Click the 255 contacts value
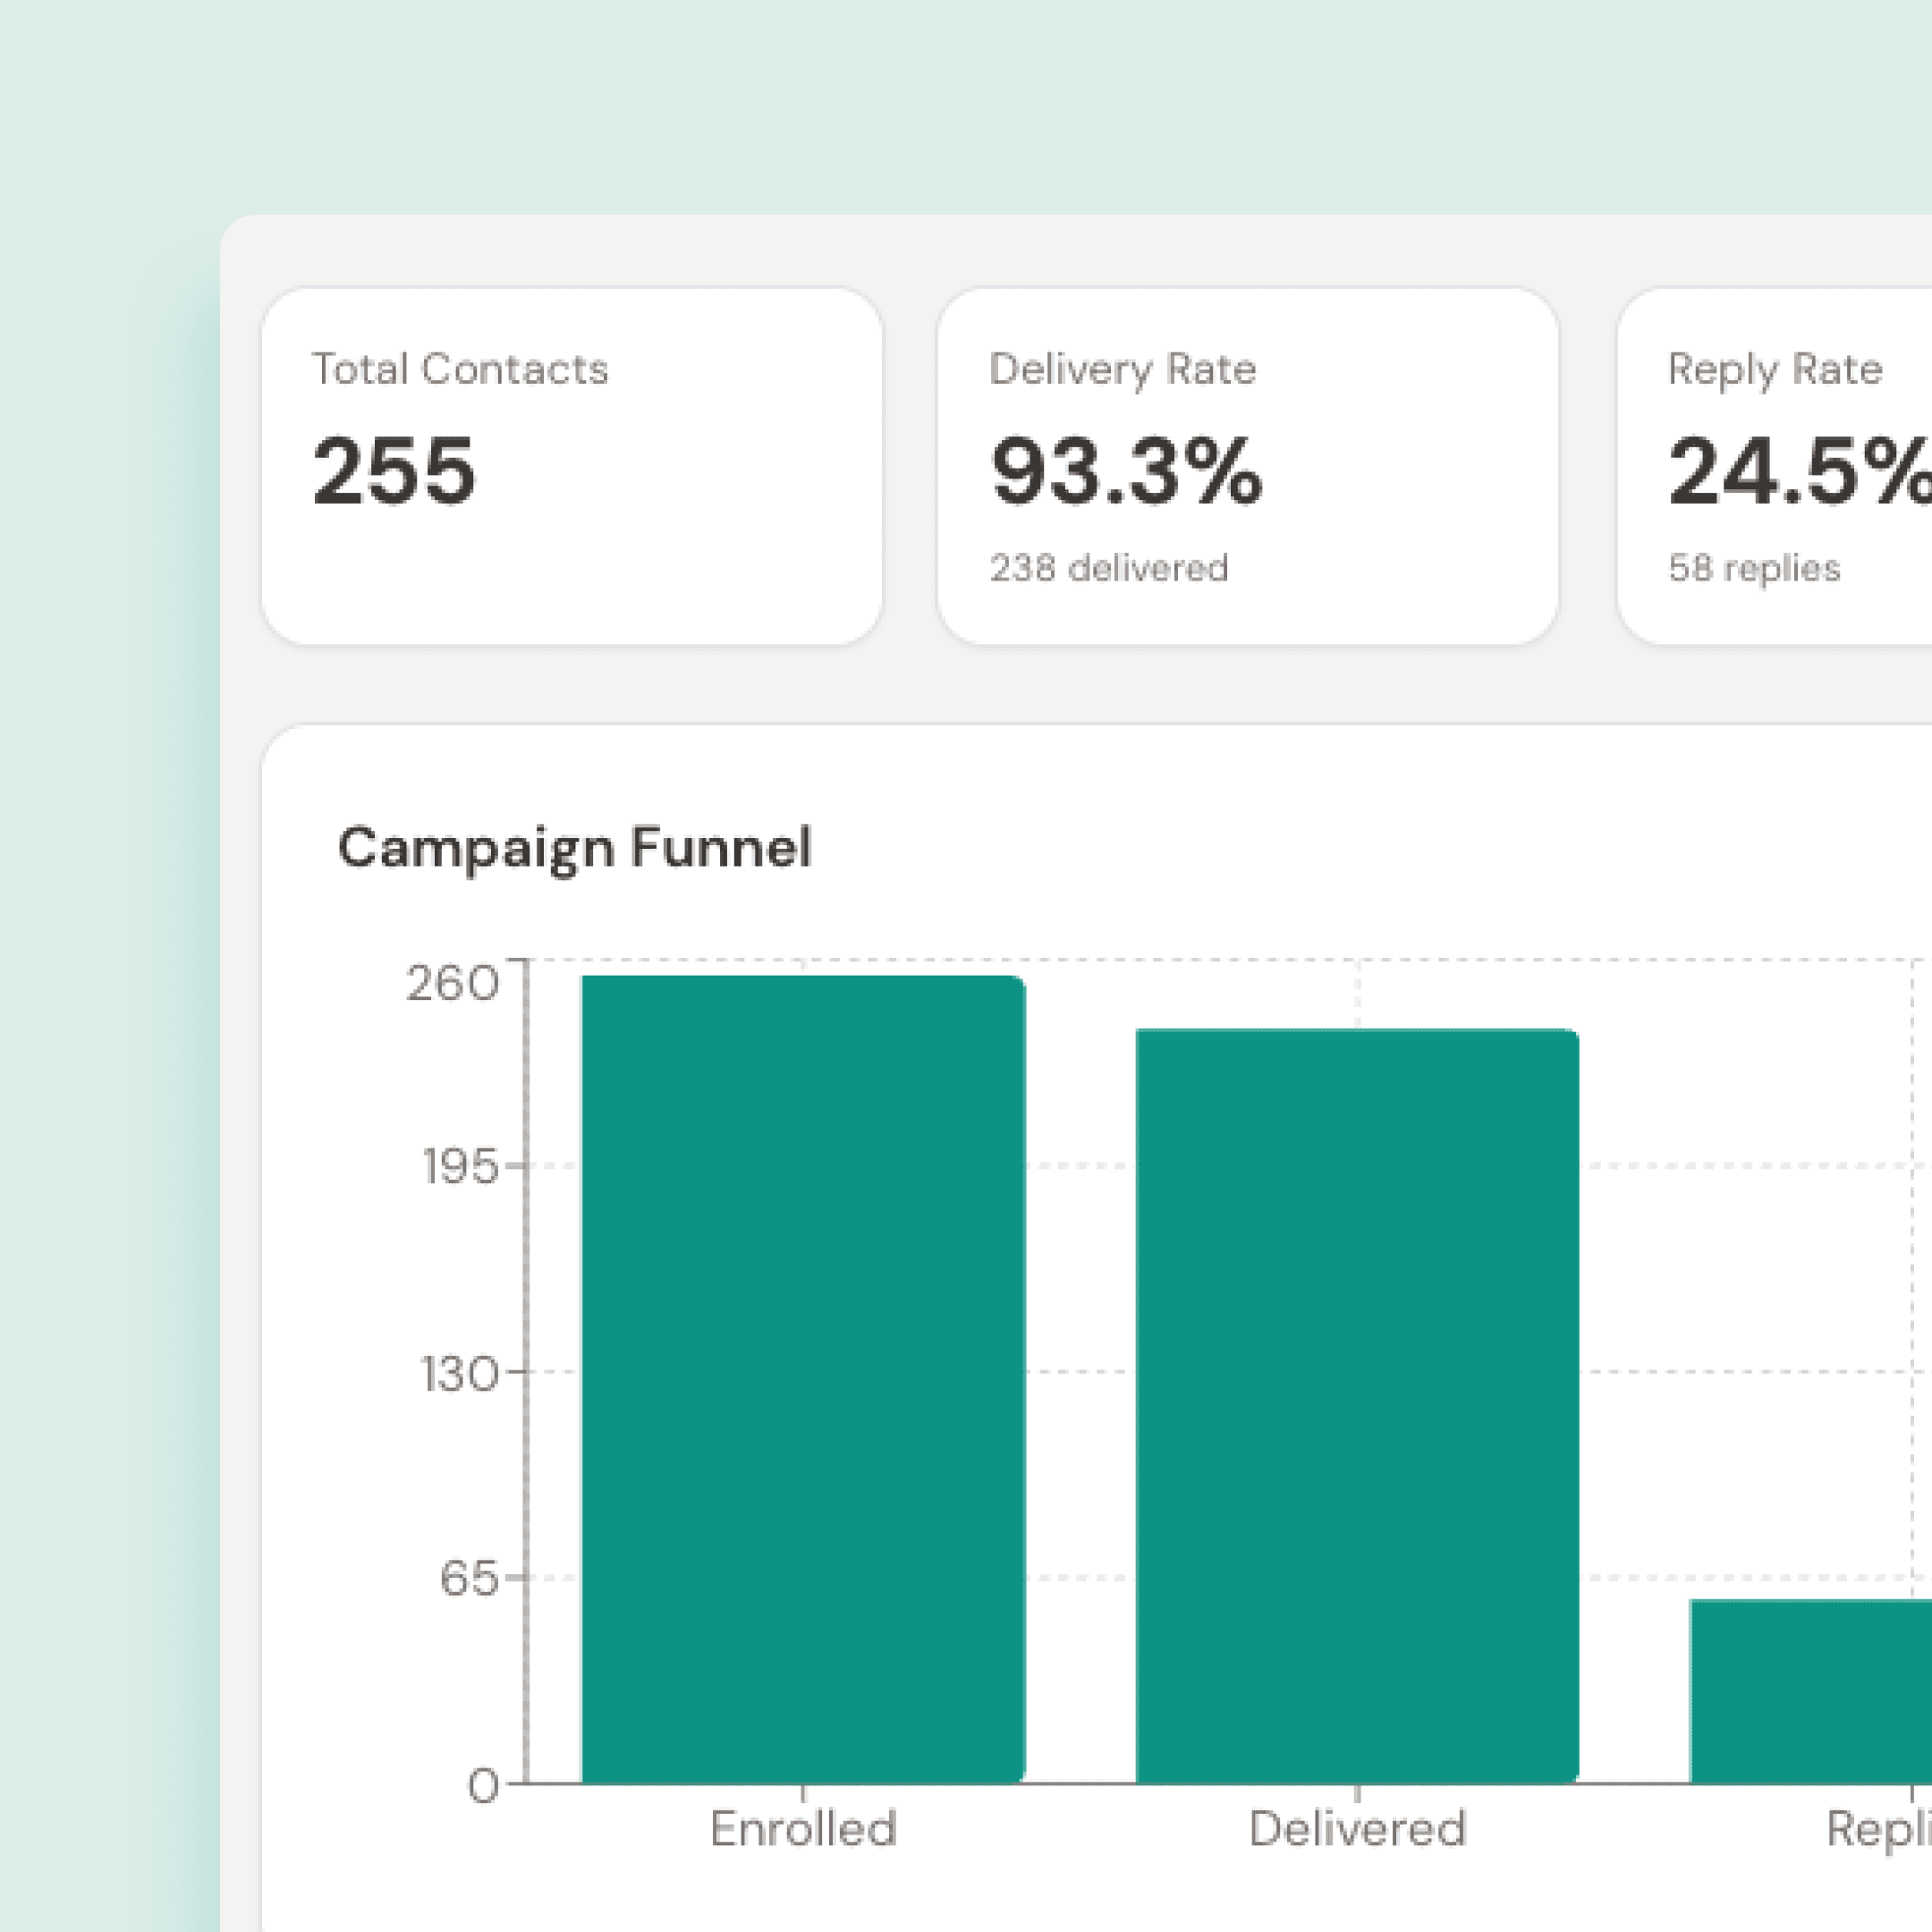This screenshot has width=1932, height=1932. pyautogui.click(x=393, y=471)
